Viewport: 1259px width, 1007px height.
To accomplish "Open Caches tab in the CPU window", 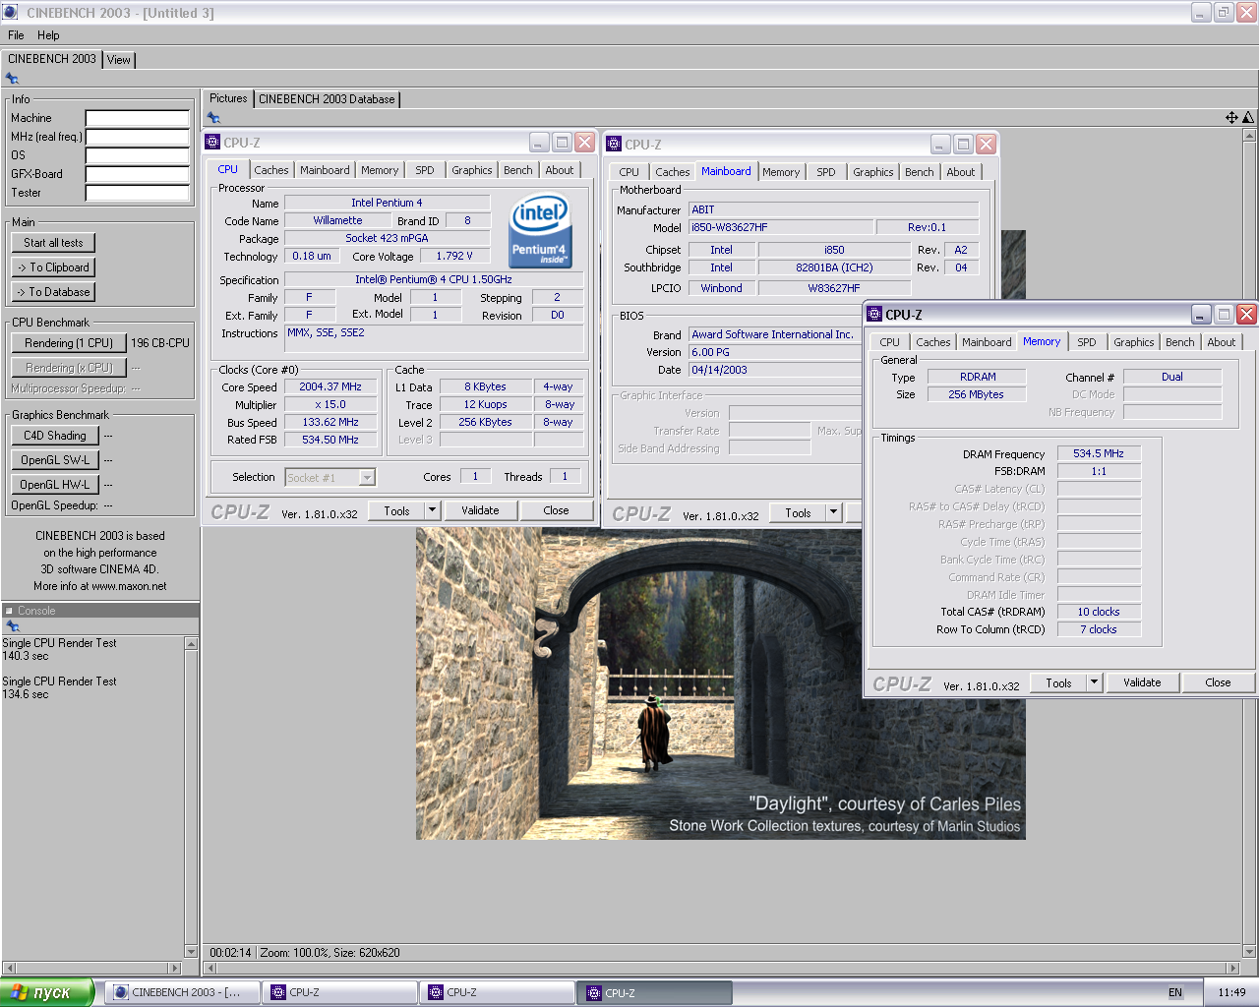I will [x=271, y=170].
